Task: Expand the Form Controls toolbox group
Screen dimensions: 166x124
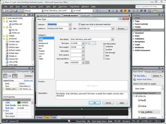Action: tap(134, 24)
